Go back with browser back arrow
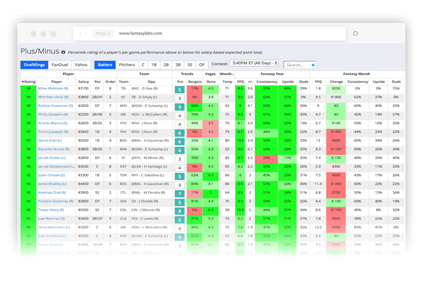This screenshot has height=281, width=426. pyautogui.click(x=80, y=34)
